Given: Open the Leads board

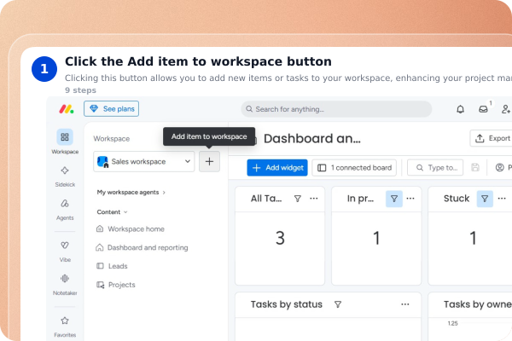Looking at the screenshot, I should point(112,266).
